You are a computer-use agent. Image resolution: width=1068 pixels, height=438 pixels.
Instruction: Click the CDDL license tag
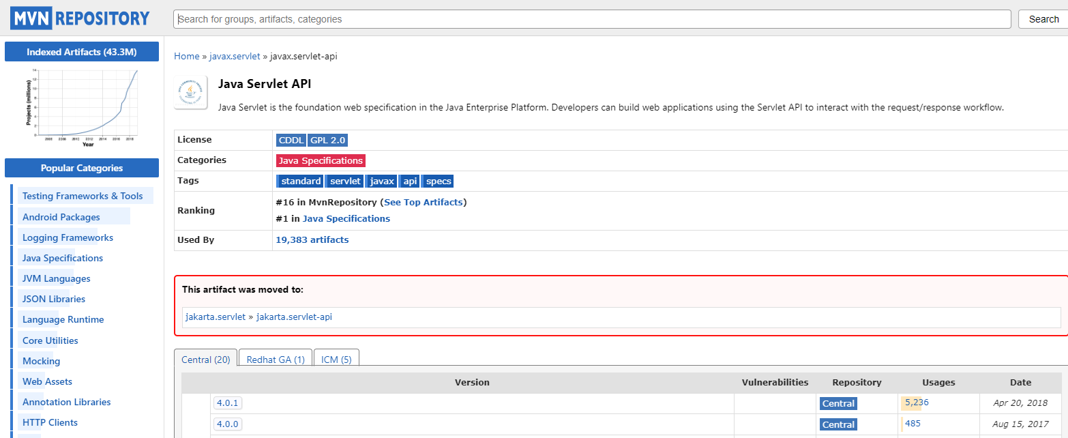291,140
